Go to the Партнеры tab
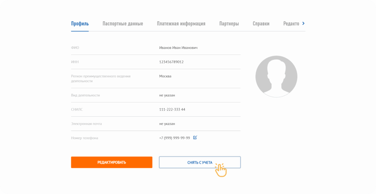Viewport: 376px width, 194px height. point(229,24)
